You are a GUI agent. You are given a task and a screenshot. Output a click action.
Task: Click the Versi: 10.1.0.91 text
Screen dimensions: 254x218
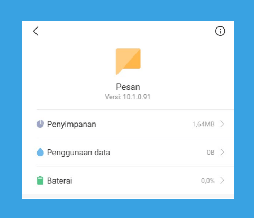[x=128, y=97]
